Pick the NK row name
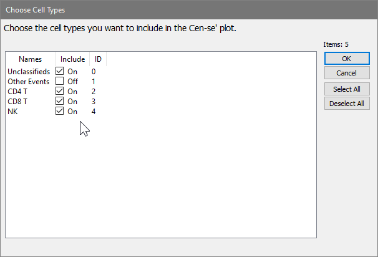Image resolution: width=378 pixels, height=257 pixels. tap(12, 112)
